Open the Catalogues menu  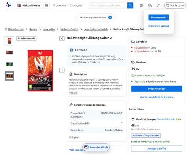[76, 5]
